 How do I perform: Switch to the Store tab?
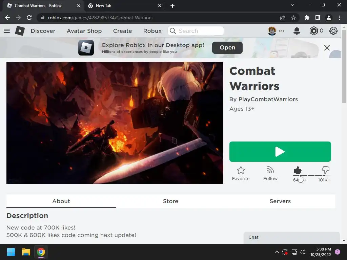coord(170,201)
